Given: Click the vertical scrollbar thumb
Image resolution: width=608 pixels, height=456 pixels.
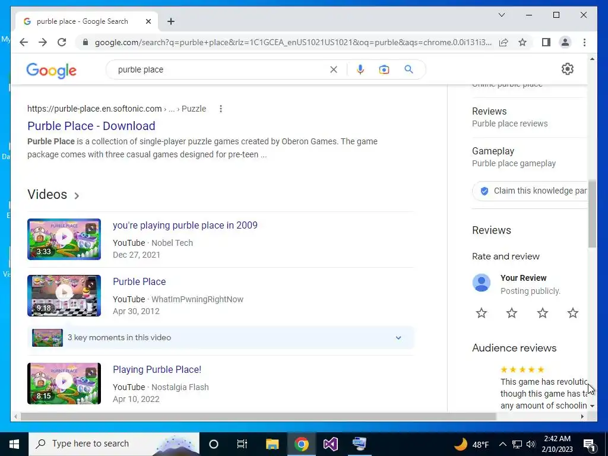Looking at the screenshot, I should pos(592,214).
